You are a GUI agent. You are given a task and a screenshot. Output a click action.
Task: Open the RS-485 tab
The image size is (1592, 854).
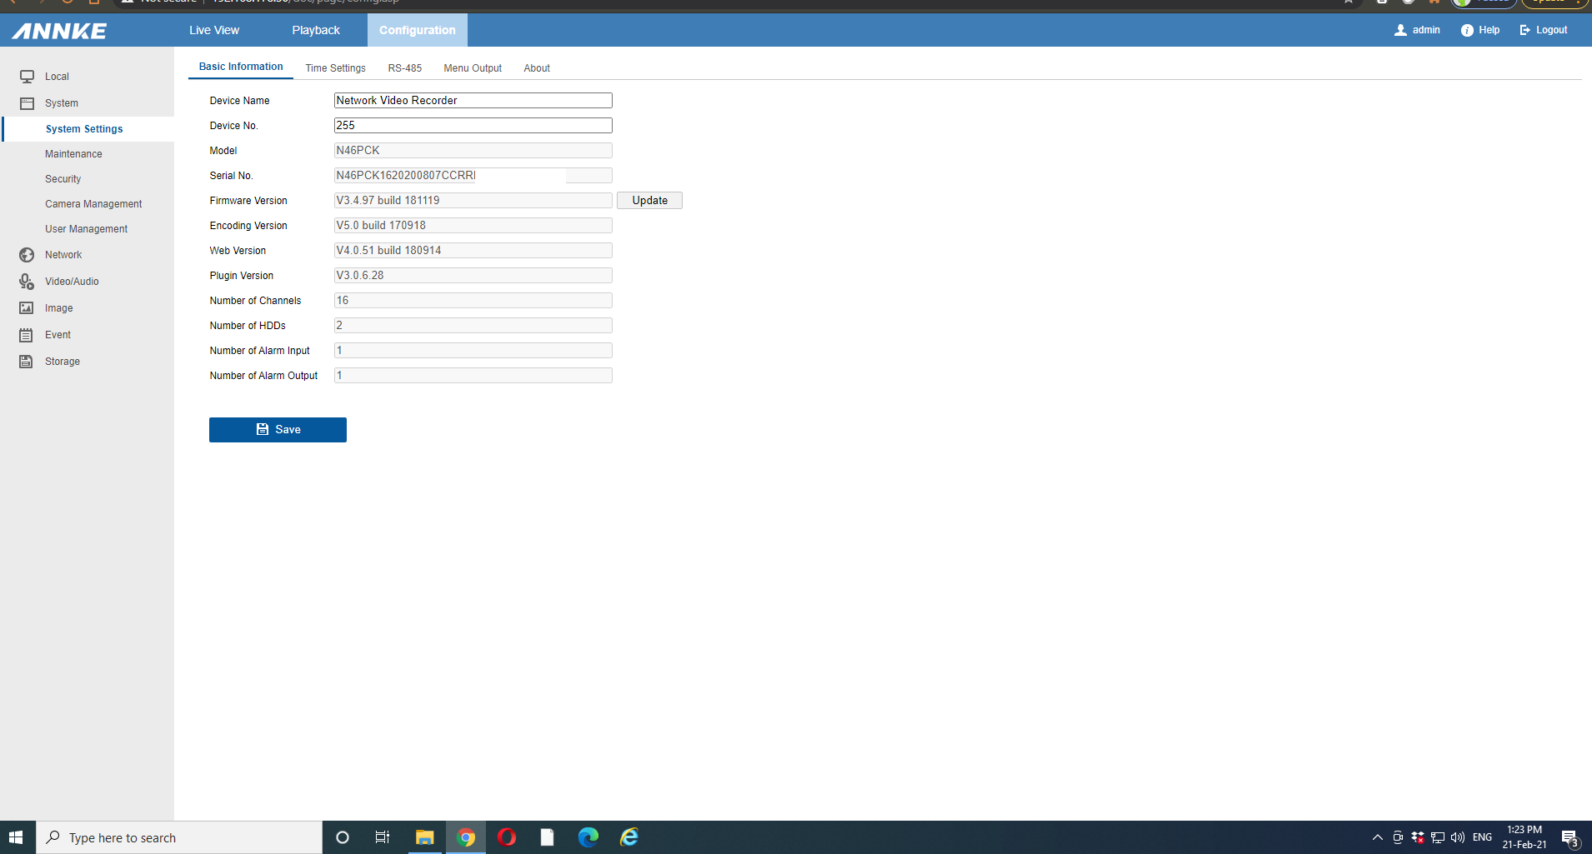coord(404,68)
